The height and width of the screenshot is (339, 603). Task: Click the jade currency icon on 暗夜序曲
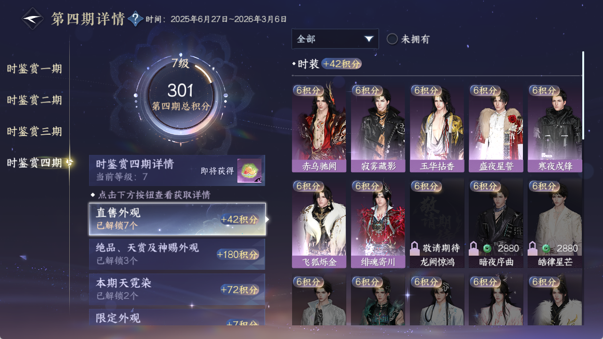coord(487,248)
